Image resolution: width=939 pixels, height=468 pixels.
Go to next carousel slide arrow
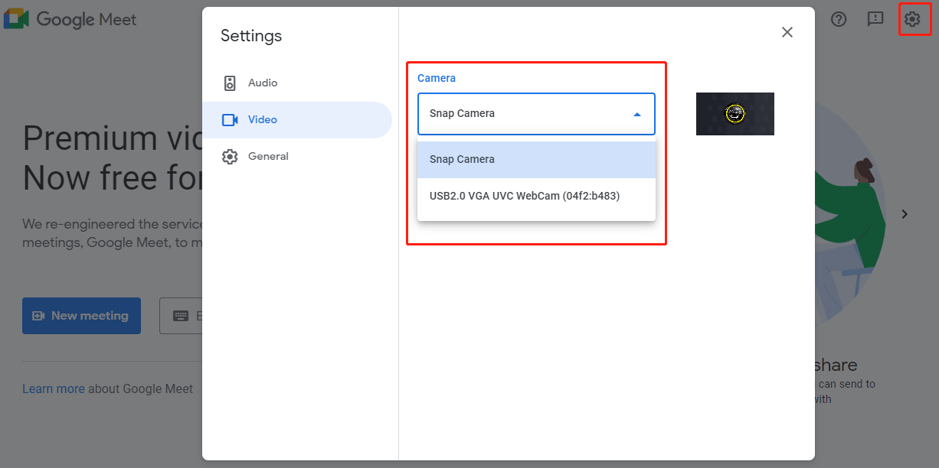[905, 214]
